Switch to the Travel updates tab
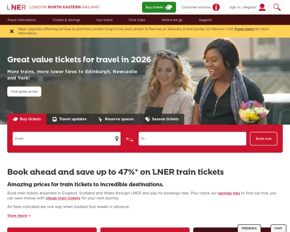 [x=69, y=119]
